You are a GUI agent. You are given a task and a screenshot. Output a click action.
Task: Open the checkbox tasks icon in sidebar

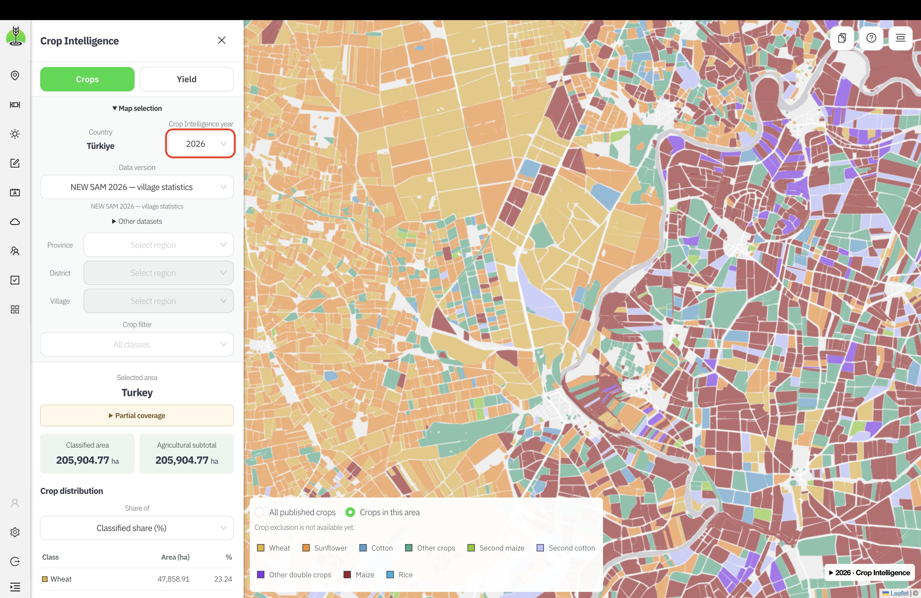15,280
